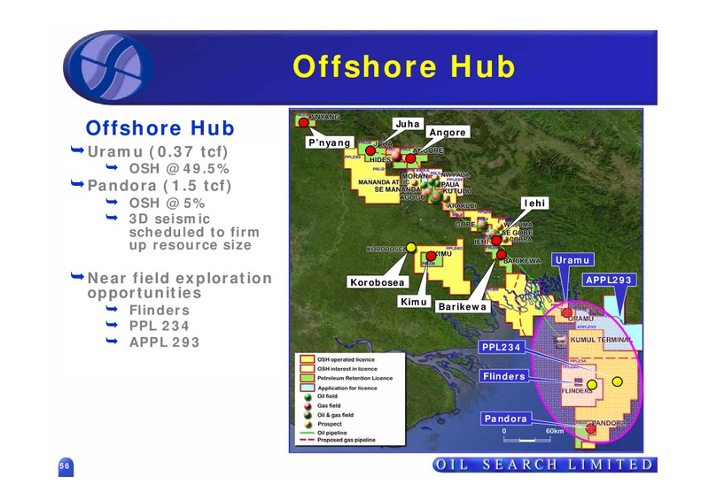This screenshot has width=709, height=500.
Task: Click the white P'nyang callout label
Action: click(x=329, y=142)
